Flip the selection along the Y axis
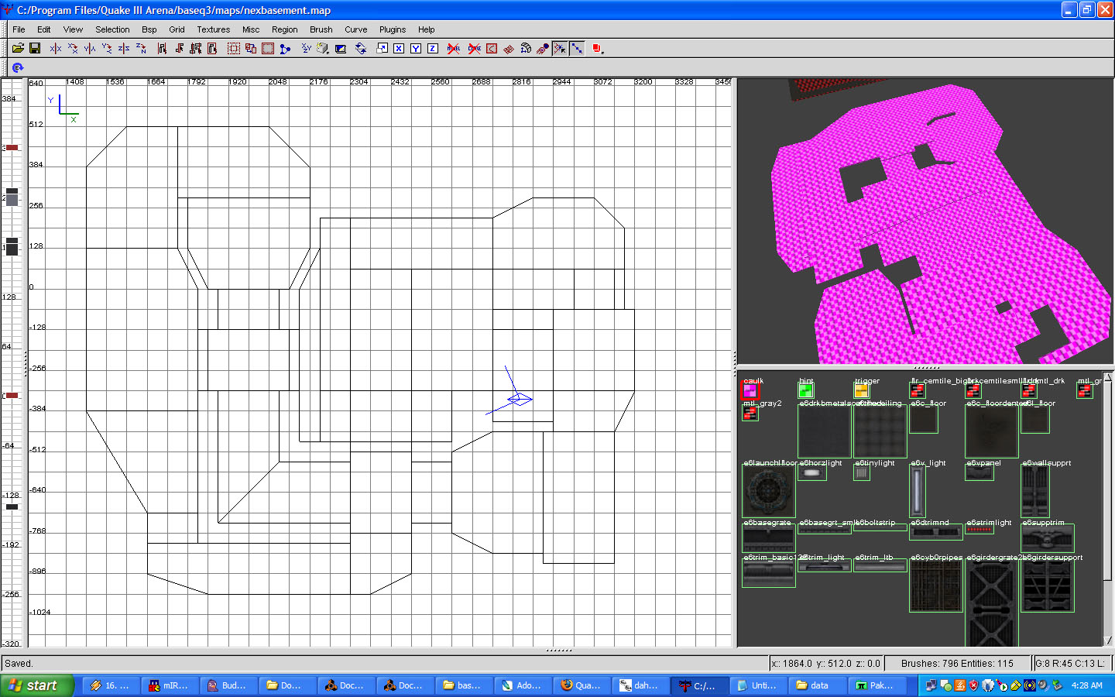 tap(90, 48)
